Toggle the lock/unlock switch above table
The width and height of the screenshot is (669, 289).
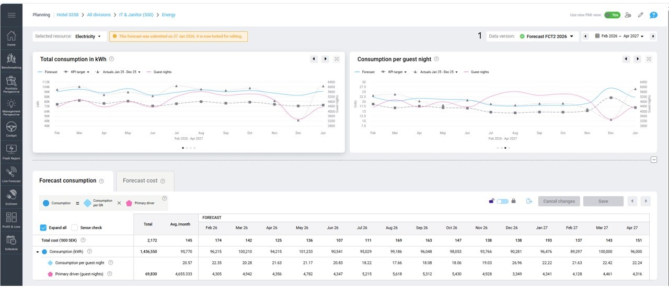[x=502, y=201]
